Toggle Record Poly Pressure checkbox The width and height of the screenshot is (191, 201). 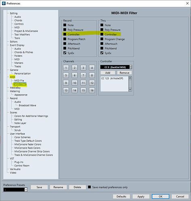coord(65,30)
